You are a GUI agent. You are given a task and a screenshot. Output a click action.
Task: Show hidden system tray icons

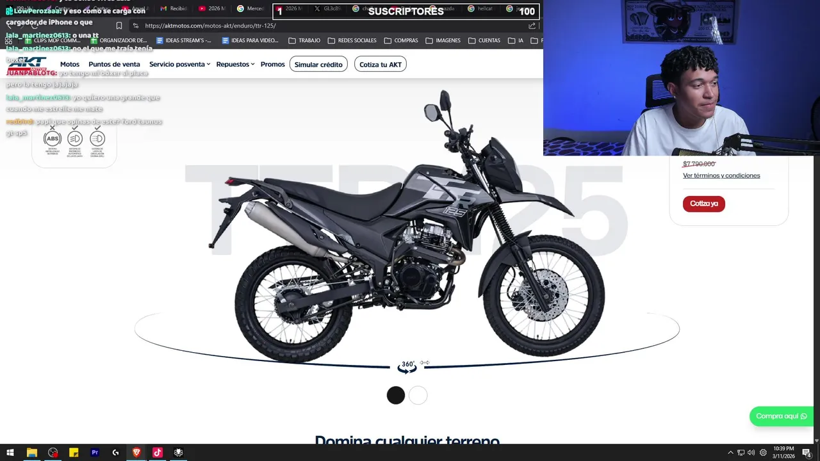730,453
